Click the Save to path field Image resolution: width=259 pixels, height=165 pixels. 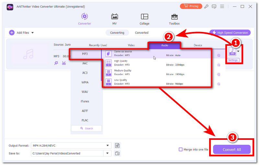click(67, 153)
